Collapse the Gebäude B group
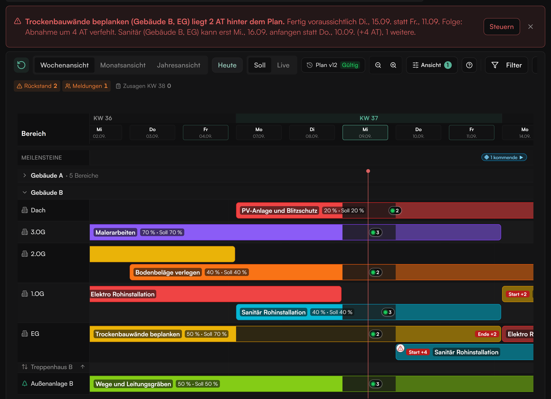Image resolution: width=551 pixels, height=399 pixels. click(x=24, y=192)
